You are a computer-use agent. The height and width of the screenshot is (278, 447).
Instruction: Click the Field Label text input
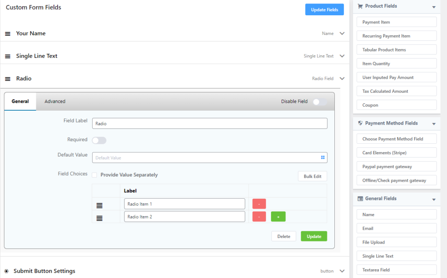tap(210, 124)
